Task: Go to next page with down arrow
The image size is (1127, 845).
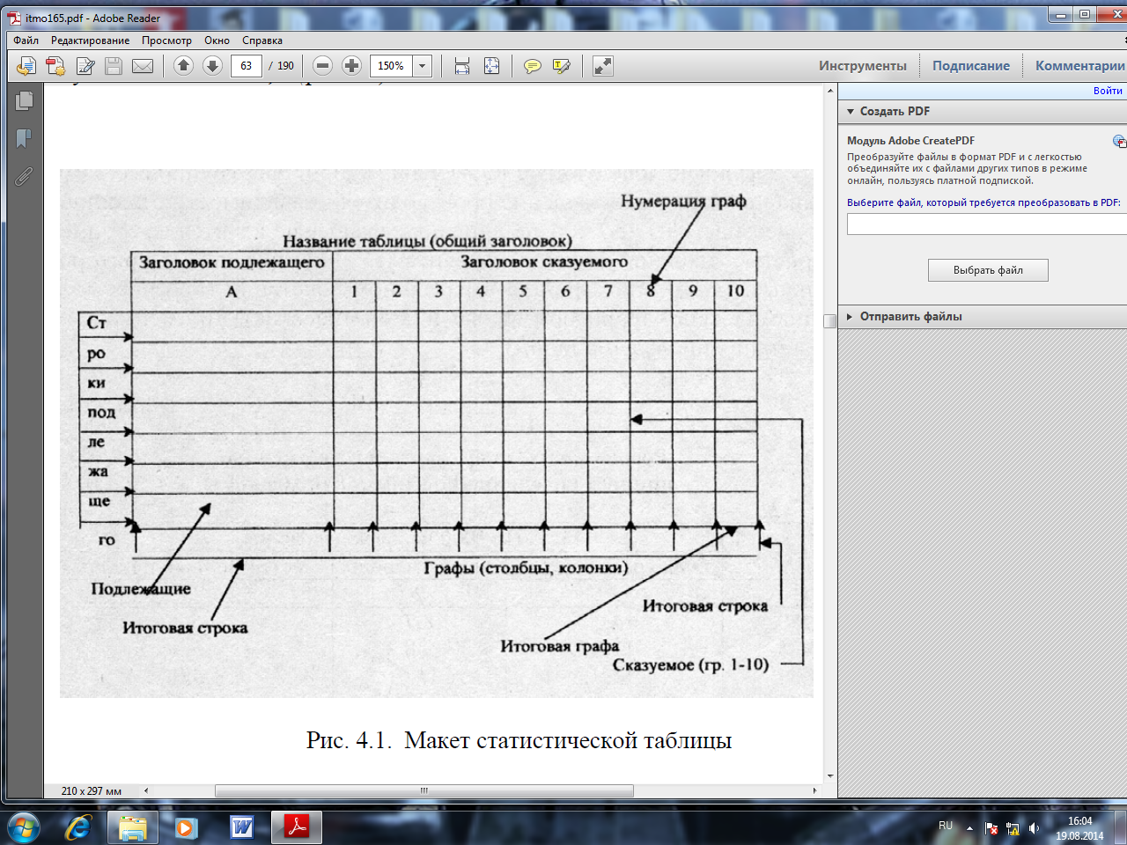Action: [x=212, y=65]
